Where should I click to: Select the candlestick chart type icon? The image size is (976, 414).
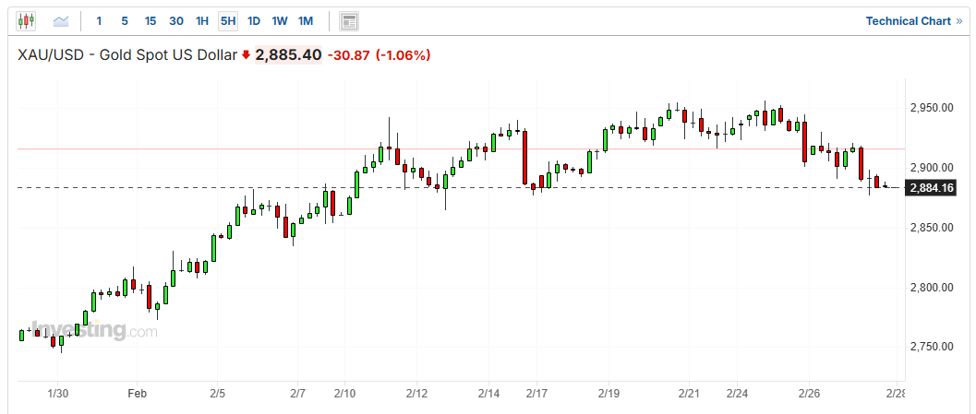click(x=26, y=21)
